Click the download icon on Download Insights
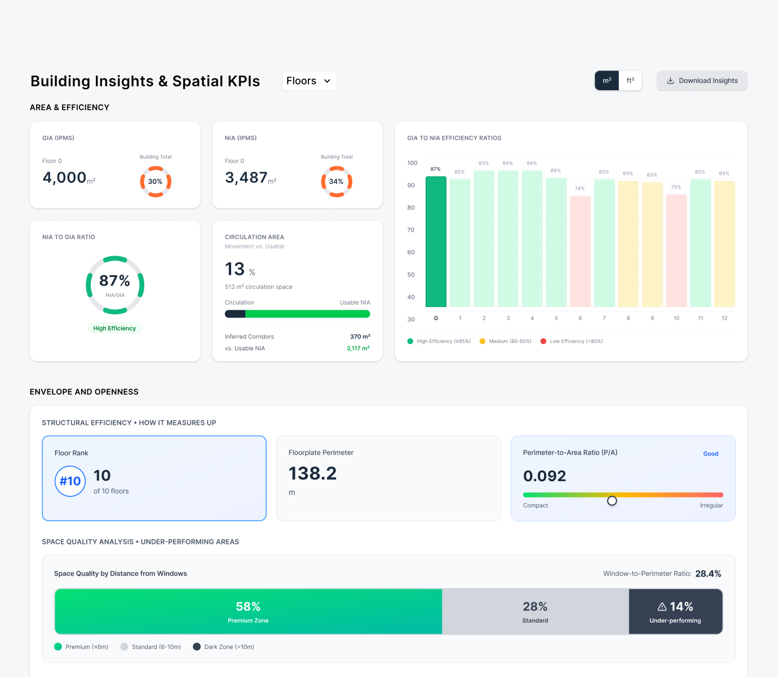Screen dimensions: 778x677 670,81
